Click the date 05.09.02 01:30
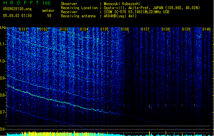The width and height of the screenshot is (214, 136). tap(17, 16)
